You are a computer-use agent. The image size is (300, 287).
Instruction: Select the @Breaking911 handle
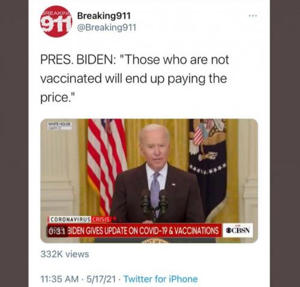click(107, 28)
